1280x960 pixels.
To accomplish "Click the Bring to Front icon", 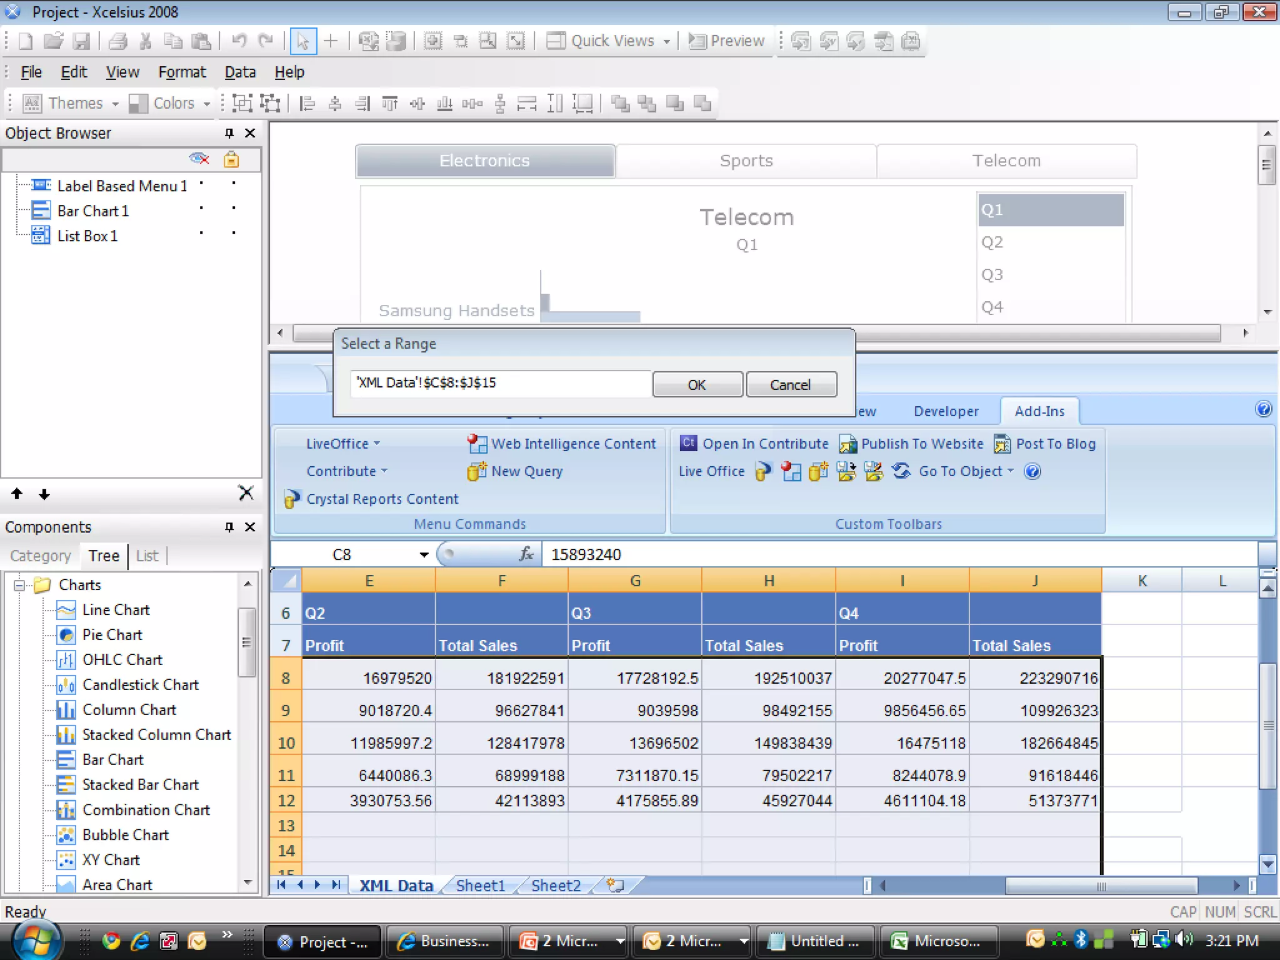I will [619, 103].
